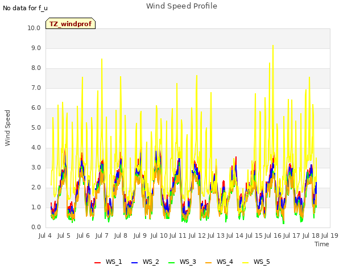Click the Jul 19 x-axis date label
The image size is (364, 273).
click(330, 235)
